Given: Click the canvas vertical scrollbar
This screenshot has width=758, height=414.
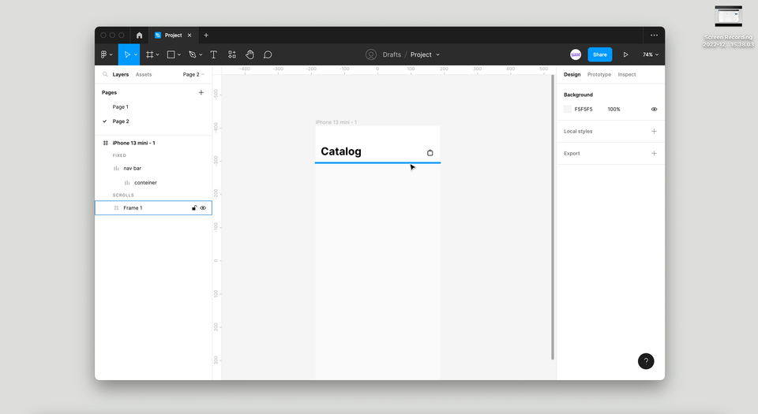Looking at the screenshot, I should click(553, 217).
